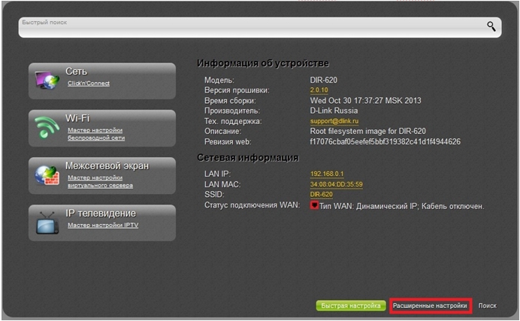Open the Мастер настройки IPTV link
The height and width of the screenshot is (321, 520).
(x=103, y=225)
